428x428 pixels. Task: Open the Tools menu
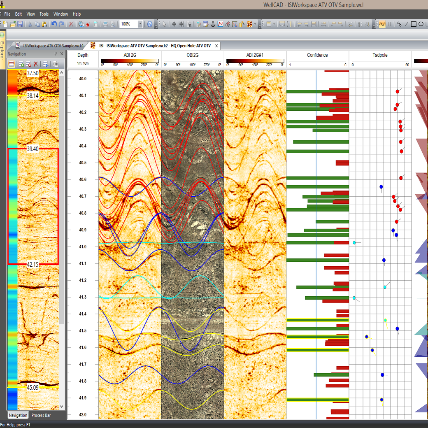44,14
